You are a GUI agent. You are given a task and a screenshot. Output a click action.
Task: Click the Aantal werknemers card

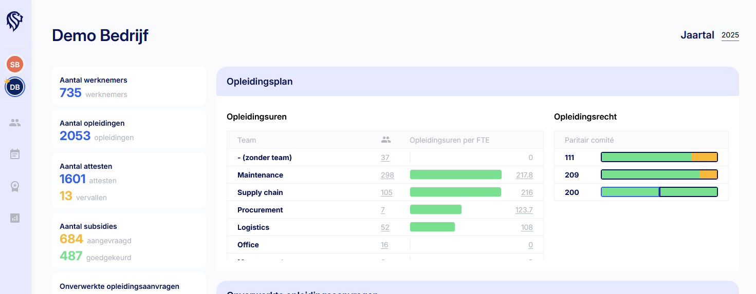pos(128,86)
